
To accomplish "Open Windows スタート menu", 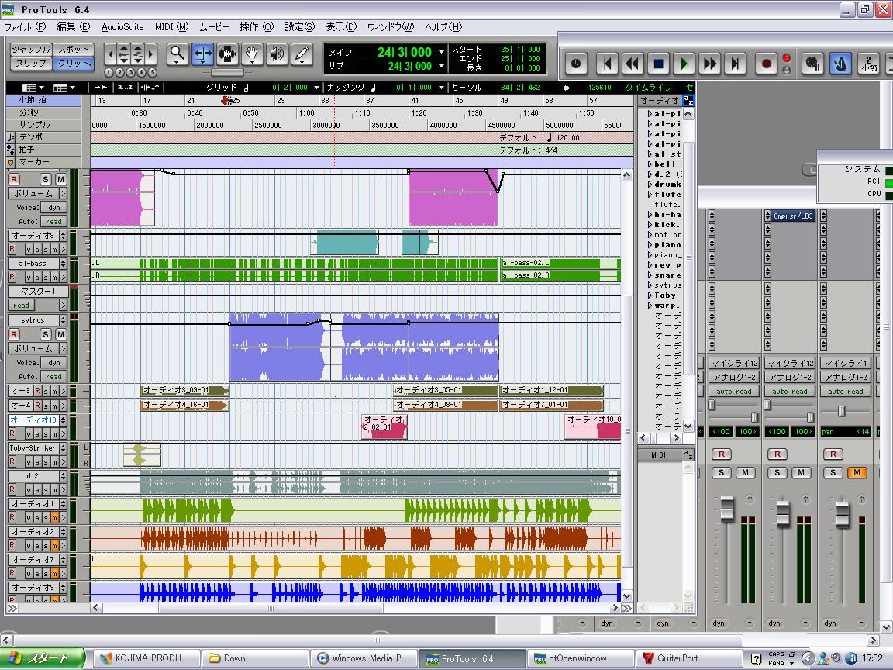I will coord(43,658).
